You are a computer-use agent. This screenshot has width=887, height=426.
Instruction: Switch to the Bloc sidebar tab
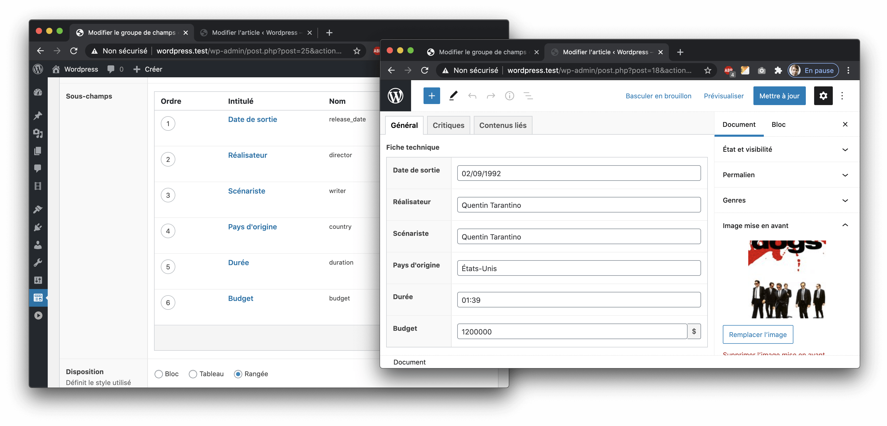pos(778,125)
